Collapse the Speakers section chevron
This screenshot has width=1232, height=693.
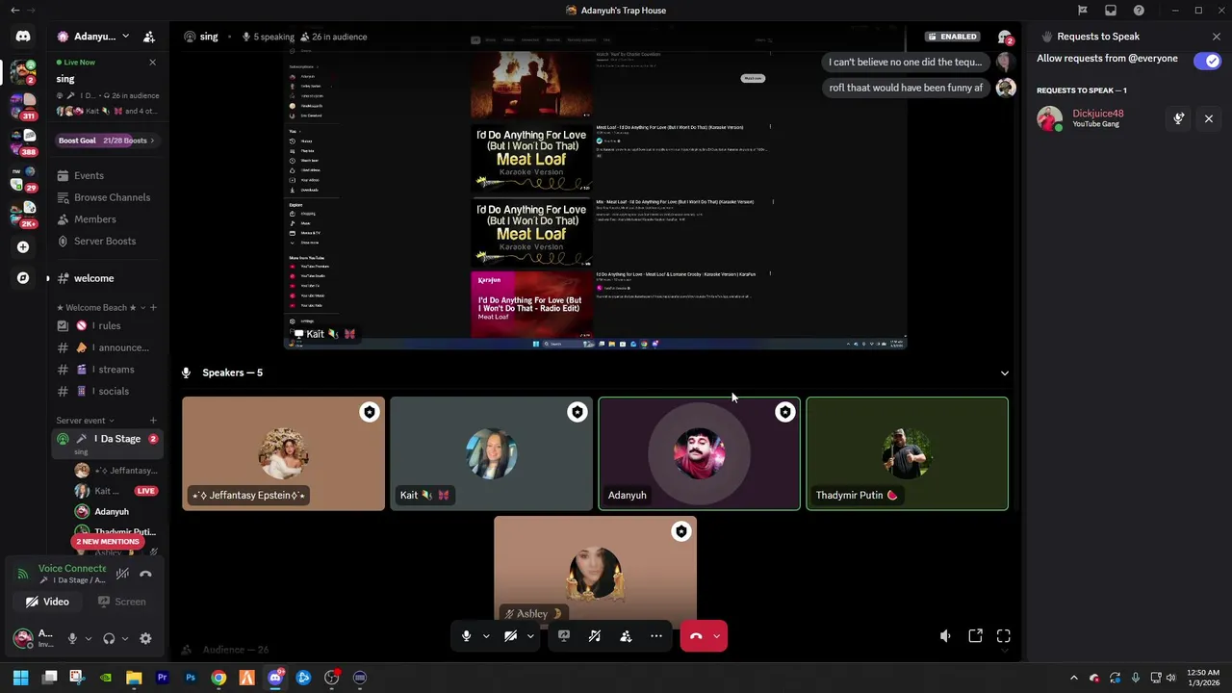(x=1005, y=373)
